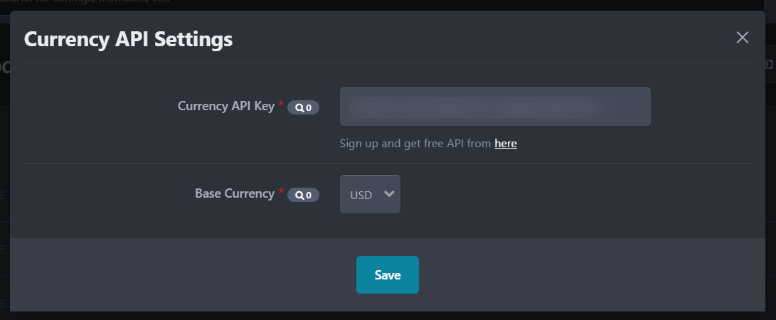Image resolution: width=776 pixels, height=320 pixels.
Task: Click search badge beside Currency API Key
Action: [304, 107]
